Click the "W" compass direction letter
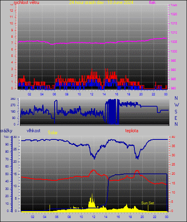This screenshot has width=187, height=222. coord(177,105)
